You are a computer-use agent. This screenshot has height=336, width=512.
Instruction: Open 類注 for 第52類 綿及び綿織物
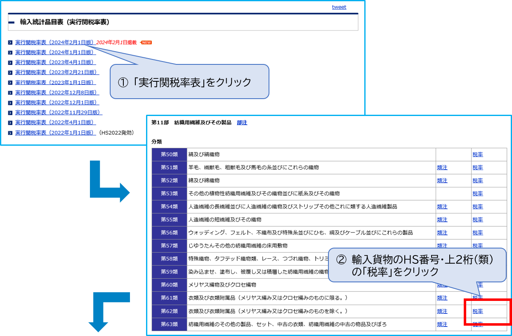click(x=442, y=180)
